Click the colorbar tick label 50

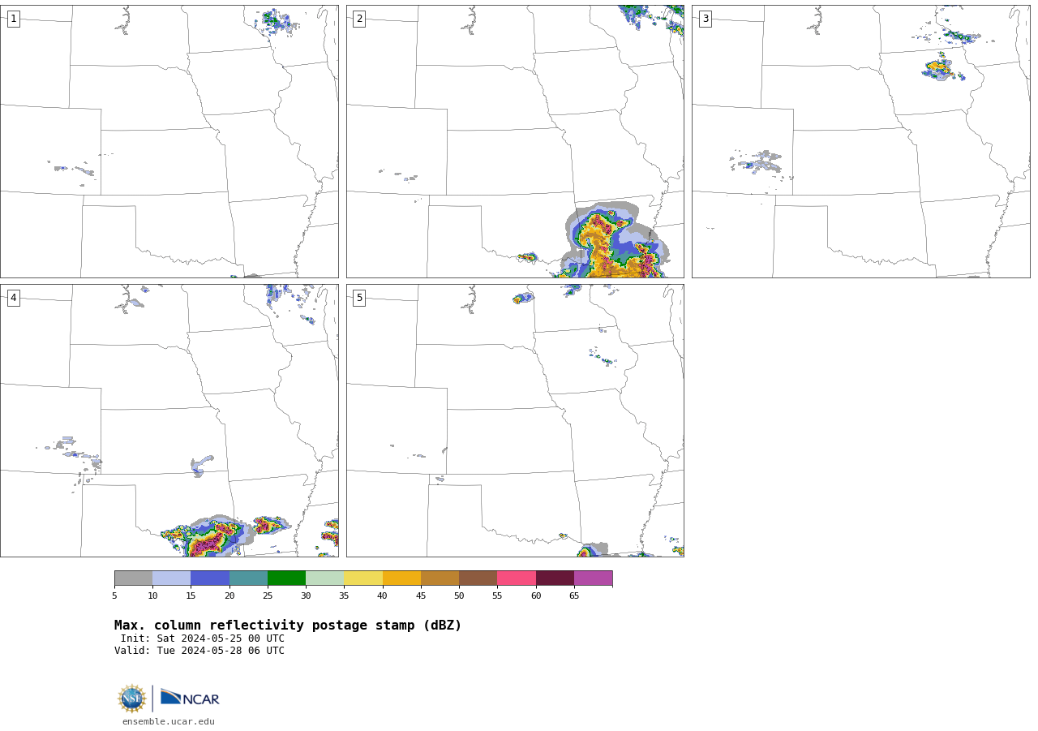459,596
